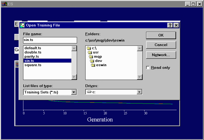Click the Network... button

[161, 55]
